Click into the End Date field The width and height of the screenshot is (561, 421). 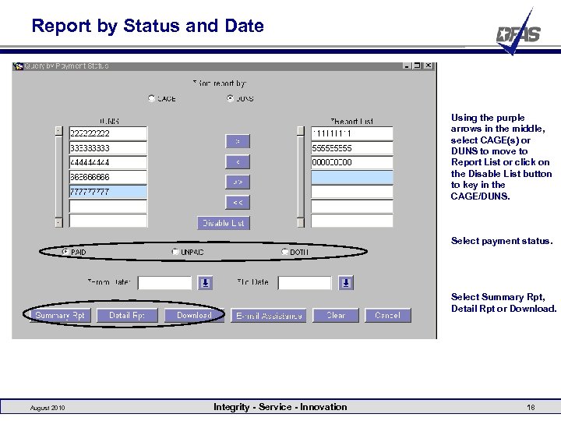click(305, 283)
